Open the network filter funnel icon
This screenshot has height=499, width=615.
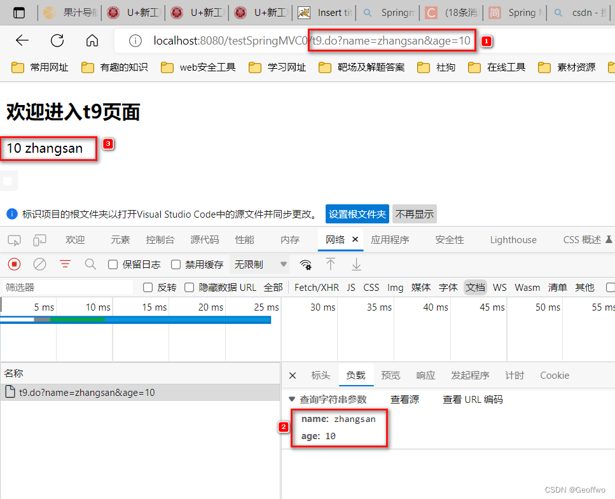pos(65,264)
